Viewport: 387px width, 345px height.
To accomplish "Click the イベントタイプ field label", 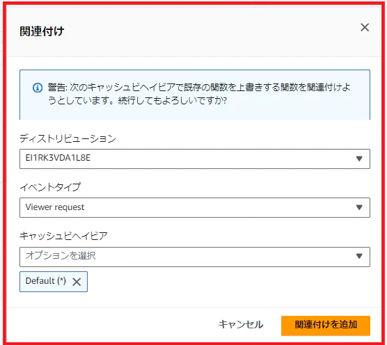I will (50, 187).
